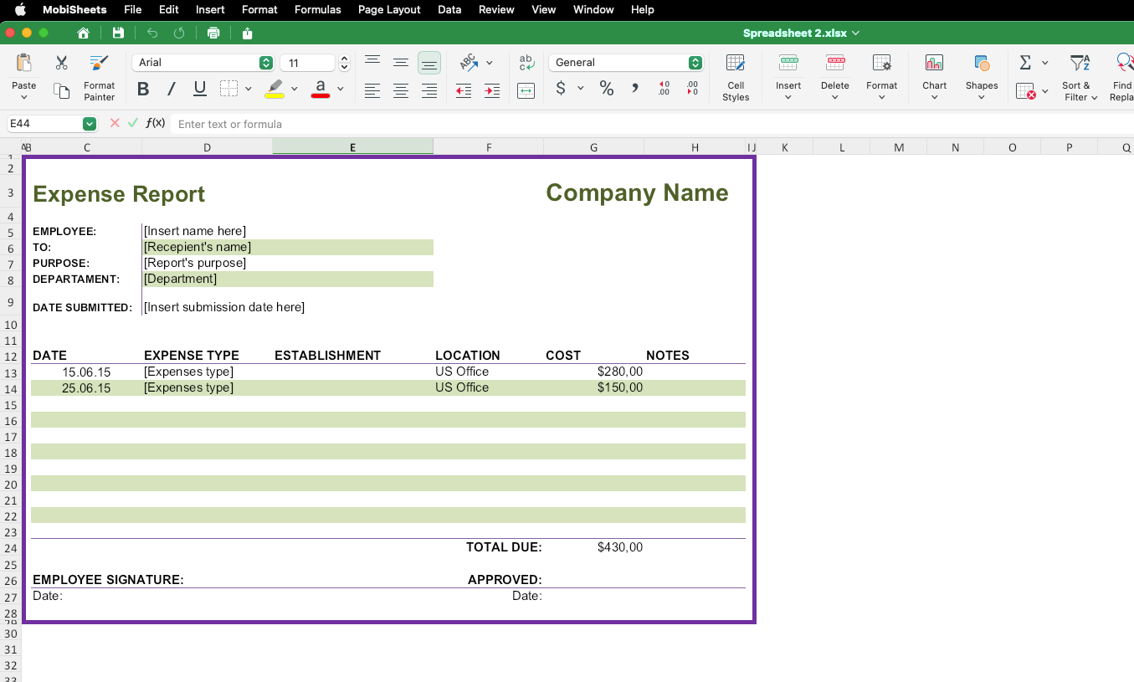Print the spreadsheet

click(213, 33)
